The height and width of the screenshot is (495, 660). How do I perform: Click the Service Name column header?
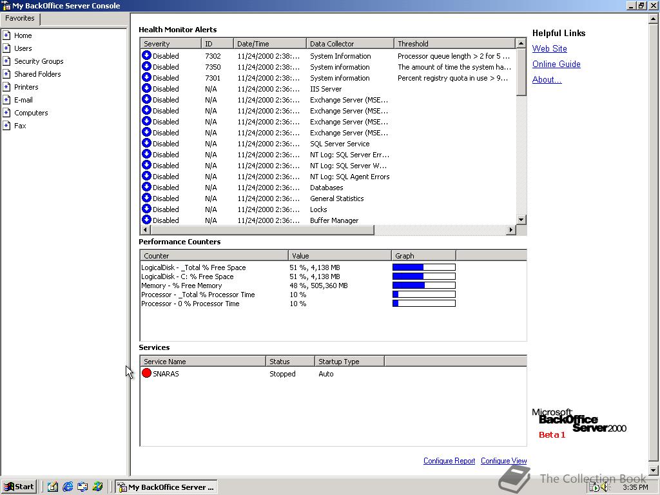pos(203,362)
